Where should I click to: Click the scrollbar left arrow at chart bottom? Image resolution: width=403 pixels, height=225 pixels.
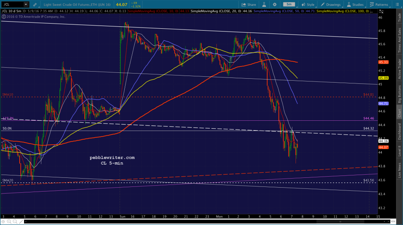click(x=26, y=221)
